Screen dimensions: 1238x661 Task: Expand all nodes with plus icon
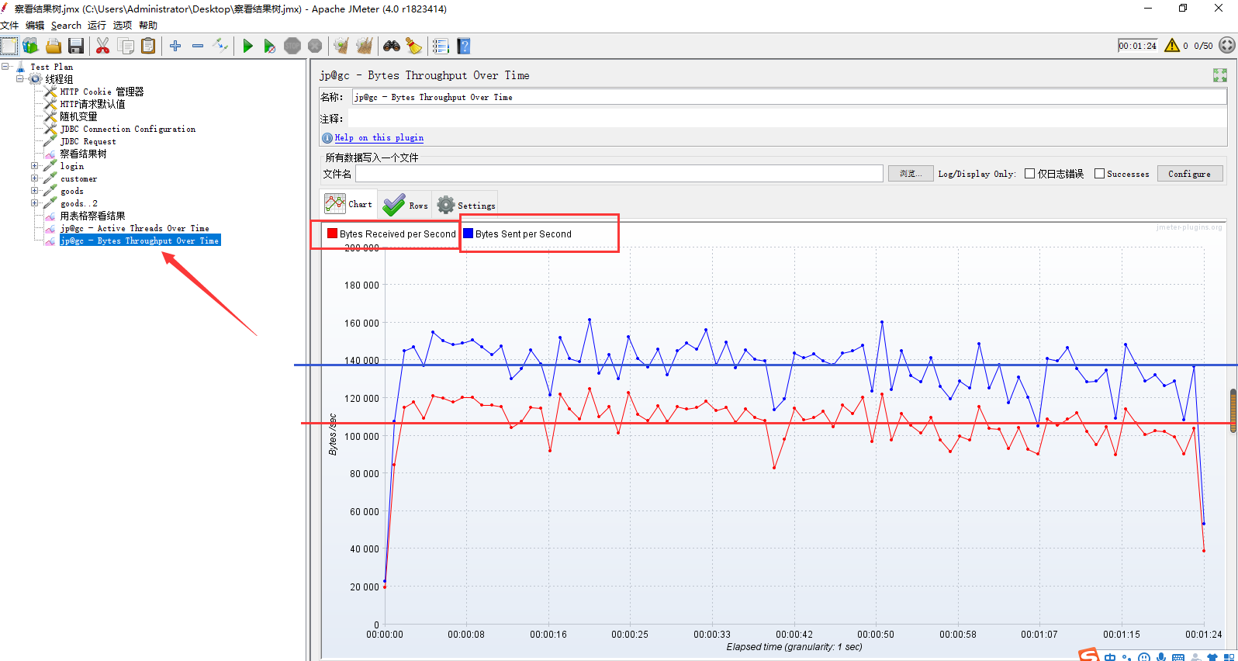click(175, 46)
